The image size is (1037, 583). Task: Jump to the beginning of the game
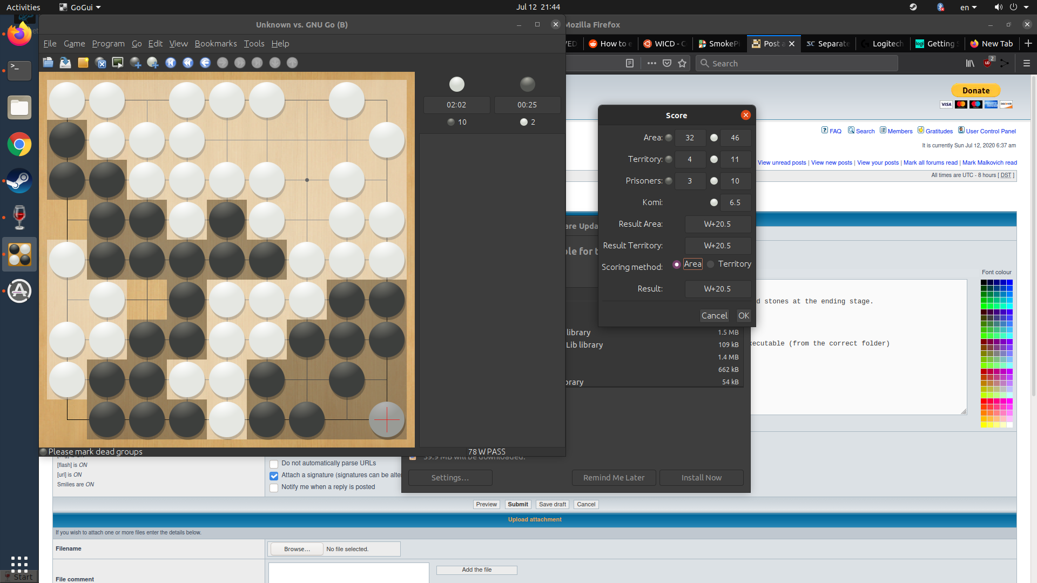point(171,63)
